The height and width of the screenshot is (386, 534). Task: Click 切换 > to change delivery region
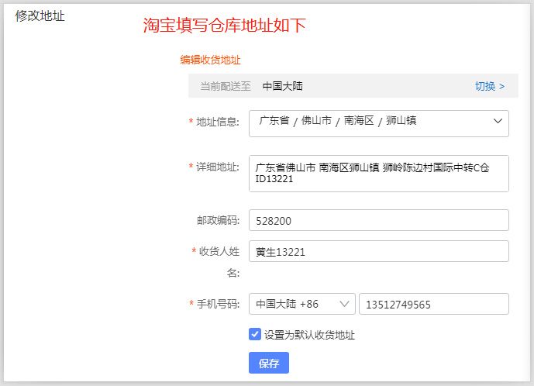490,86
